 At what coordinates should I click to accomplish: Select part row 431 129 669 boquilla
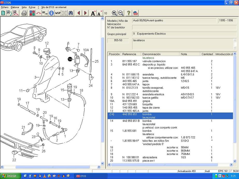(170, 104)
